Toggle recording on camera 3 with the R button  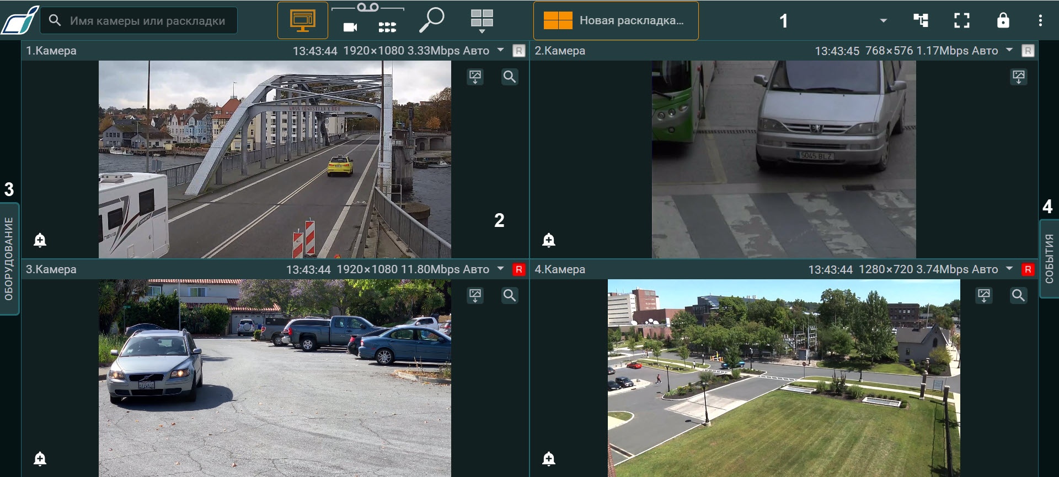(518, 269)
